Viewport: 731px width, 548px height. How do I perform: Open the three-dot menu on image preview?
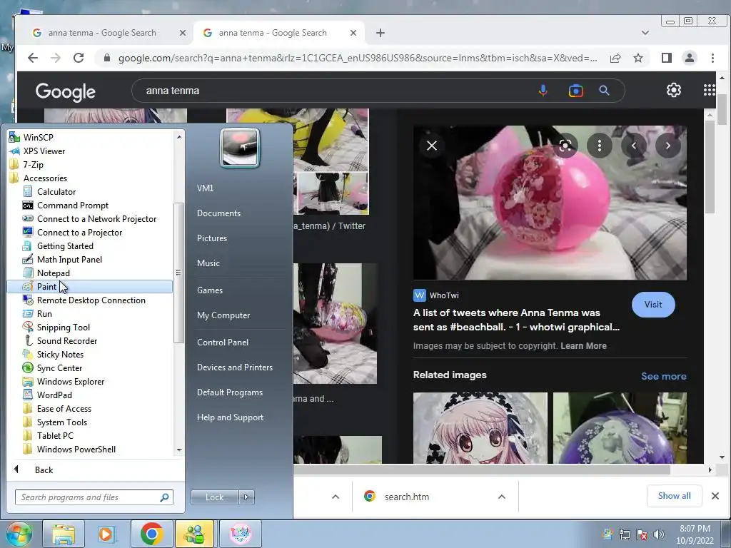click(x=600, y=146)
